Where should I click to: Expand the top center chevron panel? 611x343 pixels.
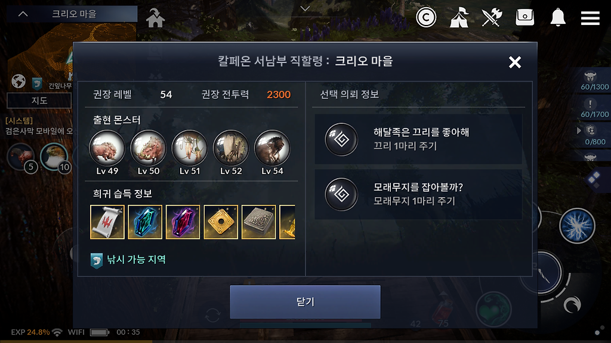(x=305, y=8)
